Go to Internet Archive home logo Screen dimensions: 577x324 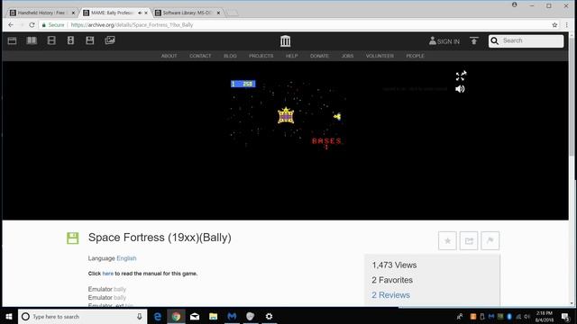[x=285, y=40]
